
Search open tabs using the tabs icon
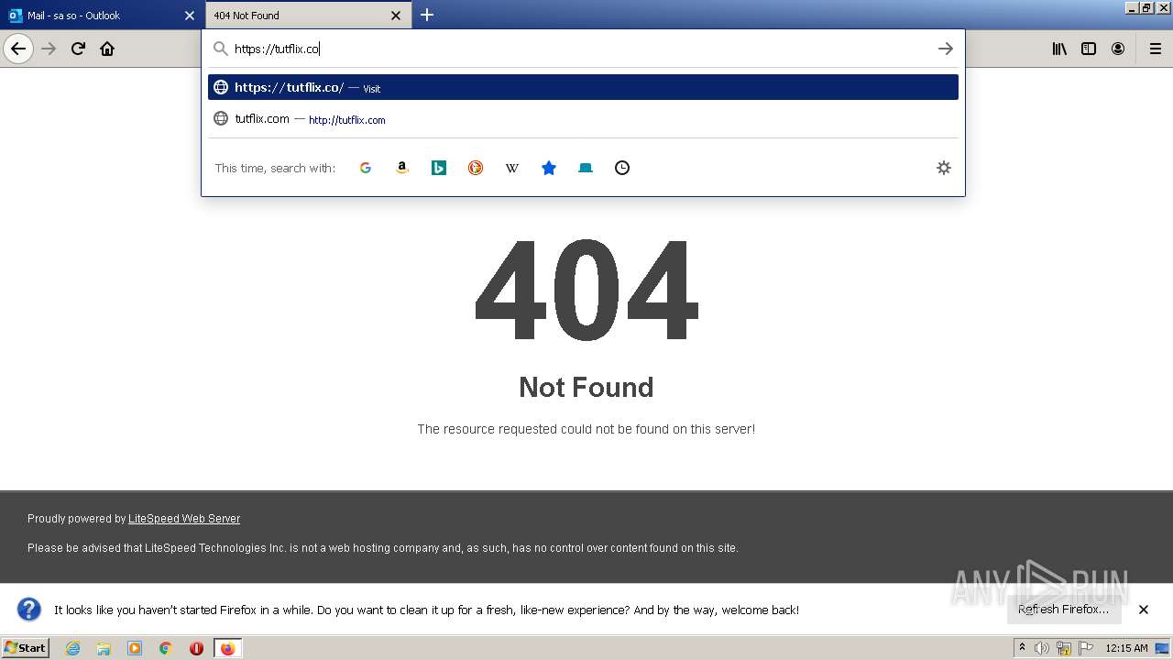click(586, 168)
